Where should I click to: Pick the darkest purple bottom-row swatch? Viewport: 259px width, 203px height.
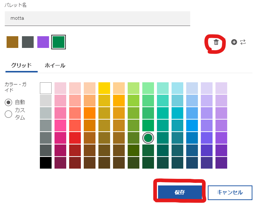coord(221,163)
